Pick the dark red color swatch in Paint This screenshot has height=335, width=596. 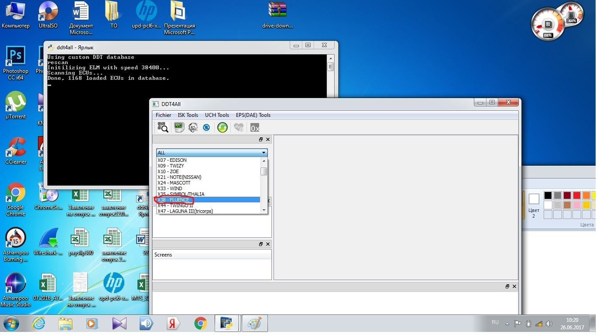567,195
